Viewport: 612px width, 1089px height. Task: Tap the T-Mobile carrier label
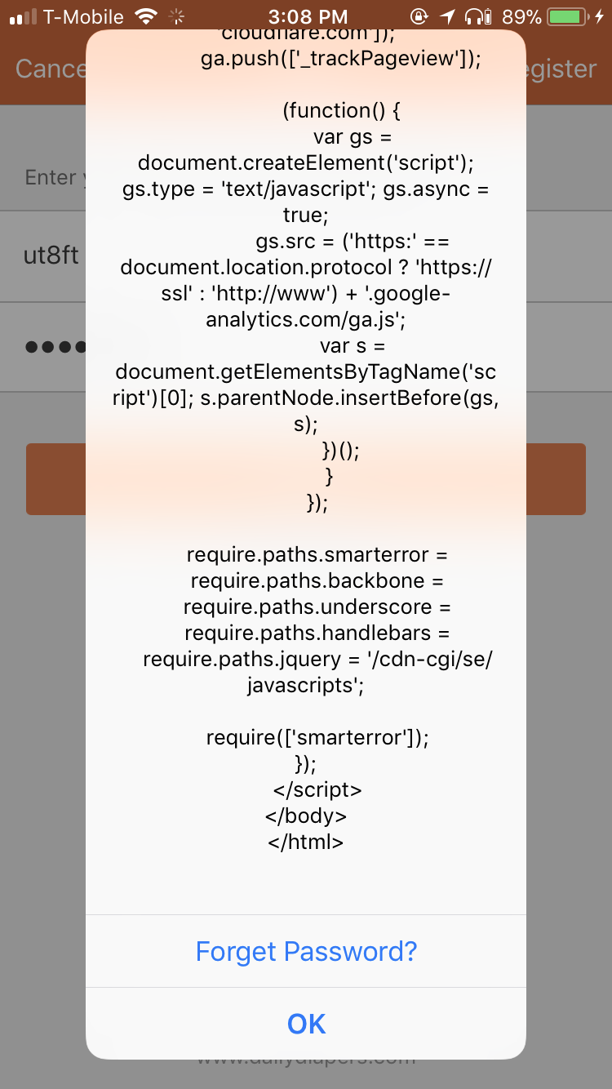pyautogui.click(x=83, y=16)
